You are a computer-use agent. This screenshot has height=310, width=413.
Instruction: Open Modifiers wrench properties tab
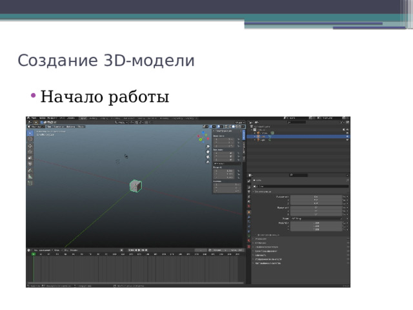click(249, 217)
